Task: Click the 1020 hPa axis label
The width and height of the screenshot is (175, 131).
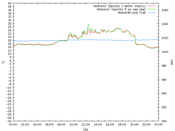Action: (x=165, y=38)
